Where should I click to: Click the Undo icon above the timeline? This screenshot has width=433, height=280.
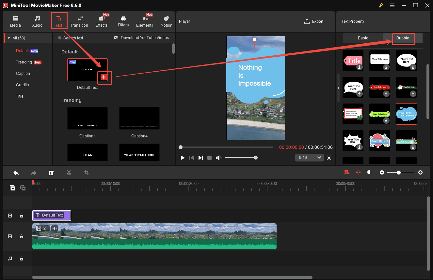(x=16, y=173)
